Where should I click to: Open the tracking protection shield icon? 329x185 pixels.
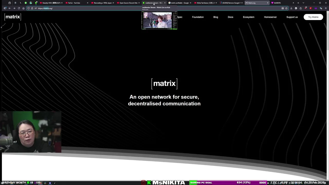pyautogui.click(x=29, y=8)
